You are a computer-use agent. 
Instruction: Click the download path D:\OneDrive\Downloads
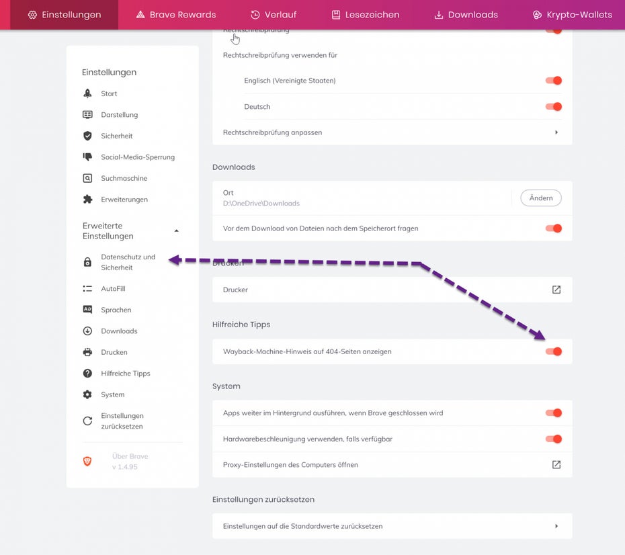pos(261,203)
